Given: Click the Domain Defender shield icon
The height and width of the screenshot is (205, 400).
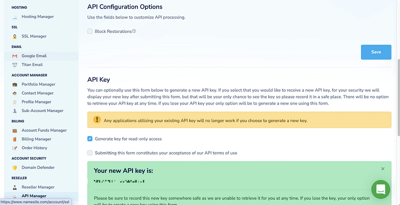Looking at the screenshot, I should (15, 167).
